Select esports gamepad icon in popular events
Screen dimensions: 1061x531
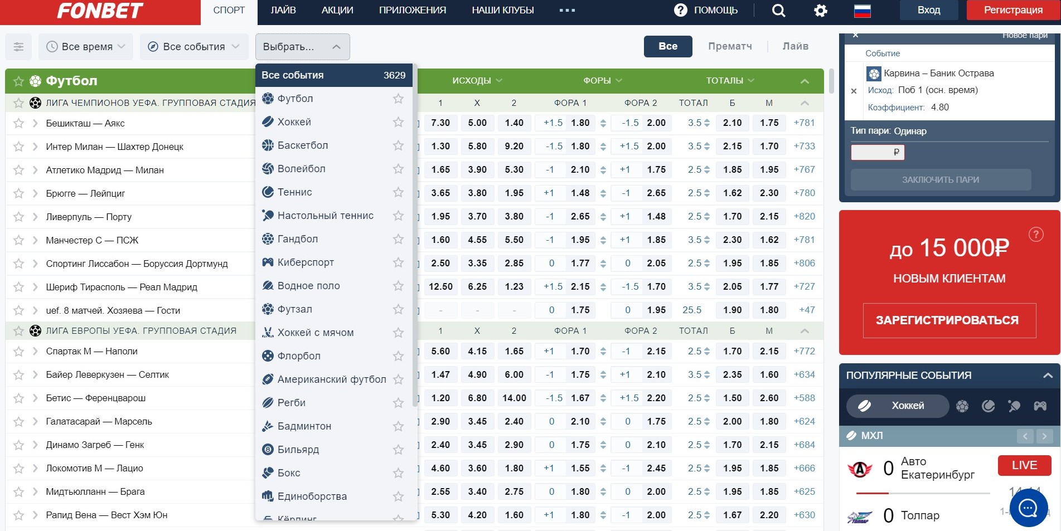[1040, 406]
